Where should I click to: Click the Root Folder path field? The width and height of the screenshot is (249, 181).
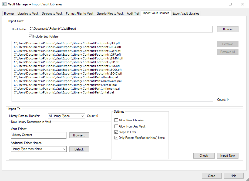(121, 29)
